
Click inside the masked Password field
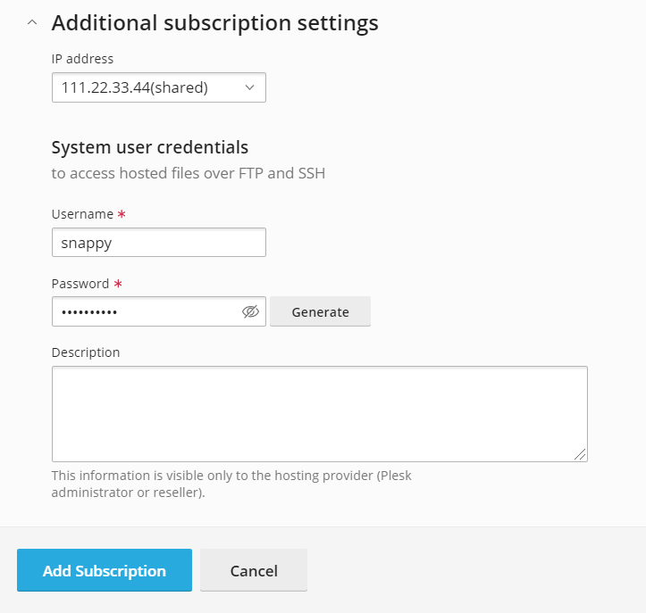(143, 311)
